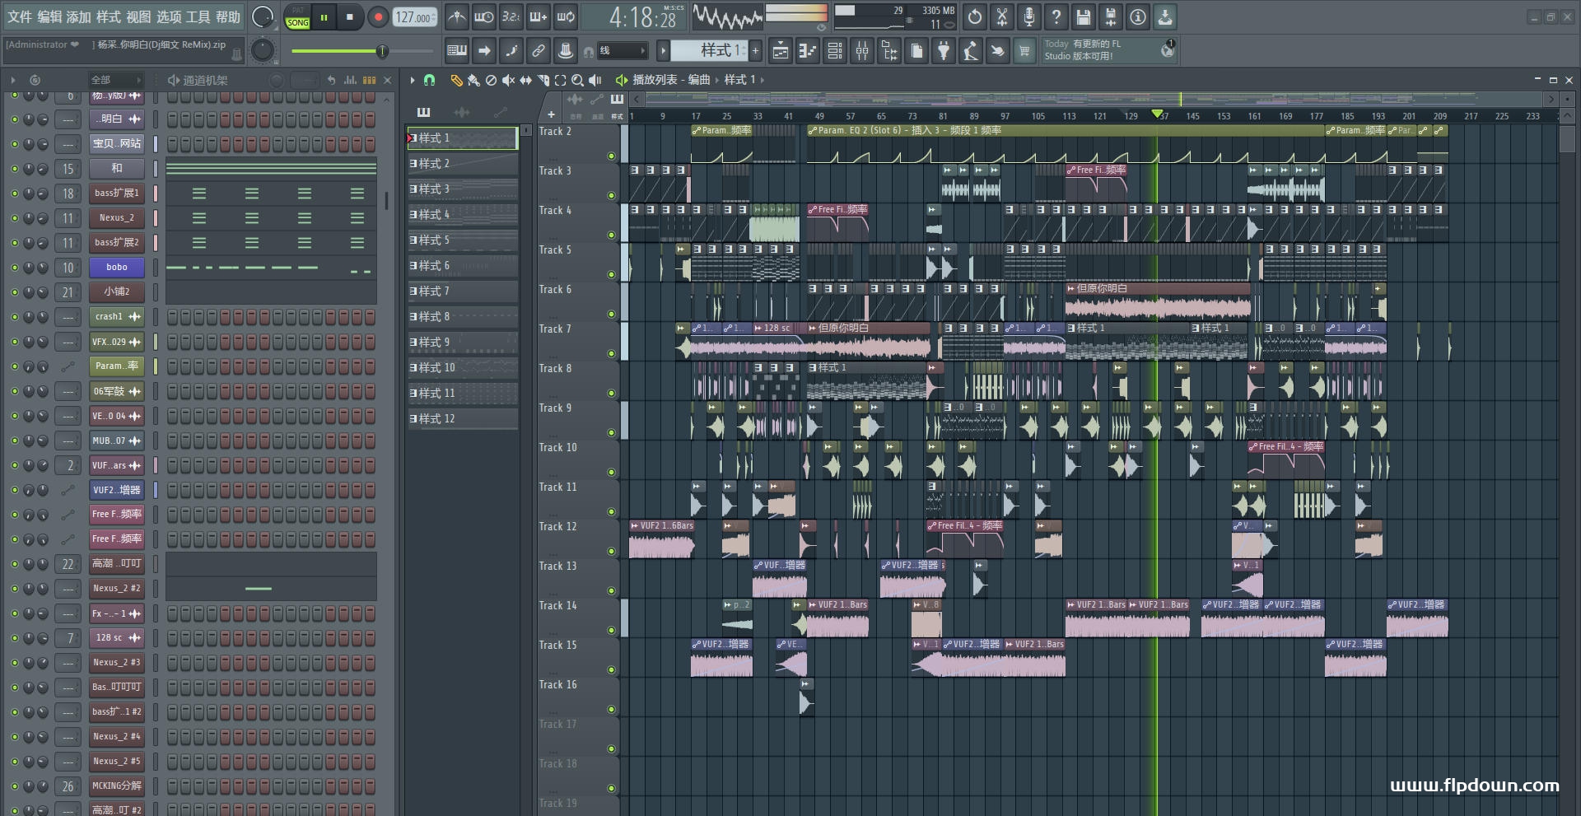
Task: Open the 工具 menu
Action: tap(198, 16)
